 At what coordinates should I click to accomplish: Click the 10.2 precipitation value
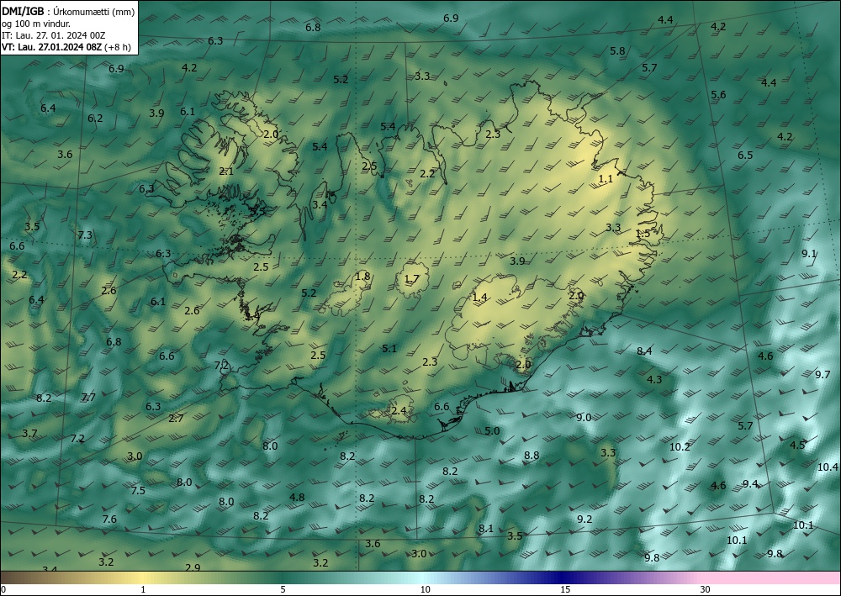[680, 447]
